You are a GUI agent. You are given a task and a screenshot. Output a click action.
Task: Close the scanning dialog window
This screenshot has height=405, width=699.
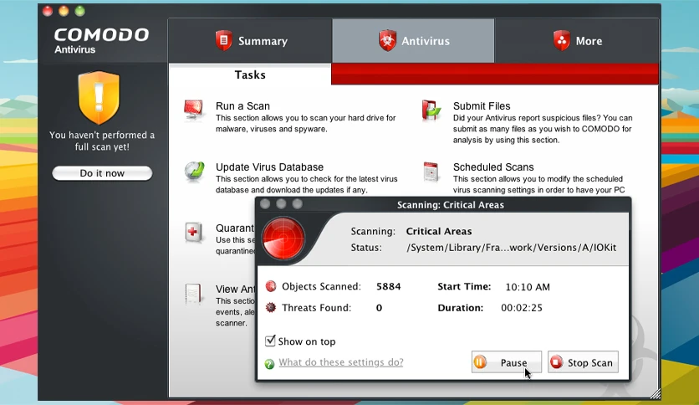point(265,204)
